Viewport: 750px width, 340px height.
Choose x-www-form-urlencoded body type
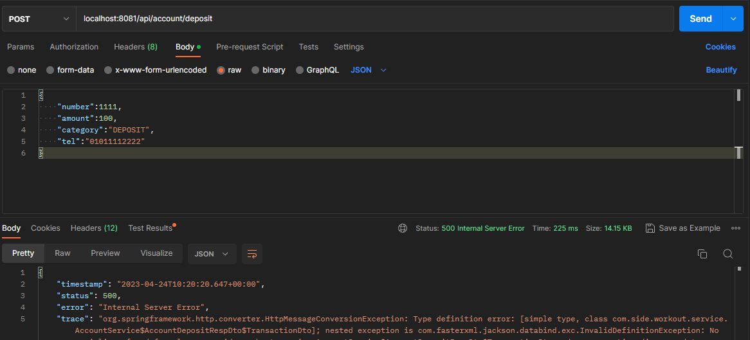[x=108, y=70]
